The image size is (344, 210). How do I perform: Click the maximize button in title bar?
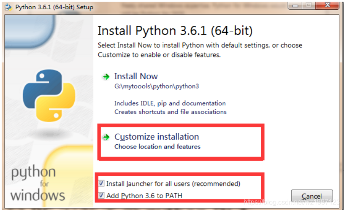click(x=309, y=5)
